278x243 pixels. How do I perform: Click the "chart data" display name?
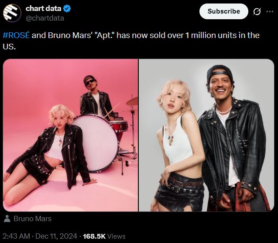(x=43, y=8)
